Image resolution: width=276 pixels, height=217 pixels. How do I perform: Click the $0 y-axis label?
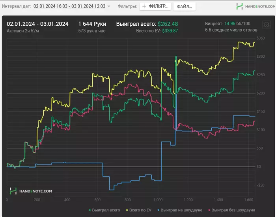[x=259, y=166]
